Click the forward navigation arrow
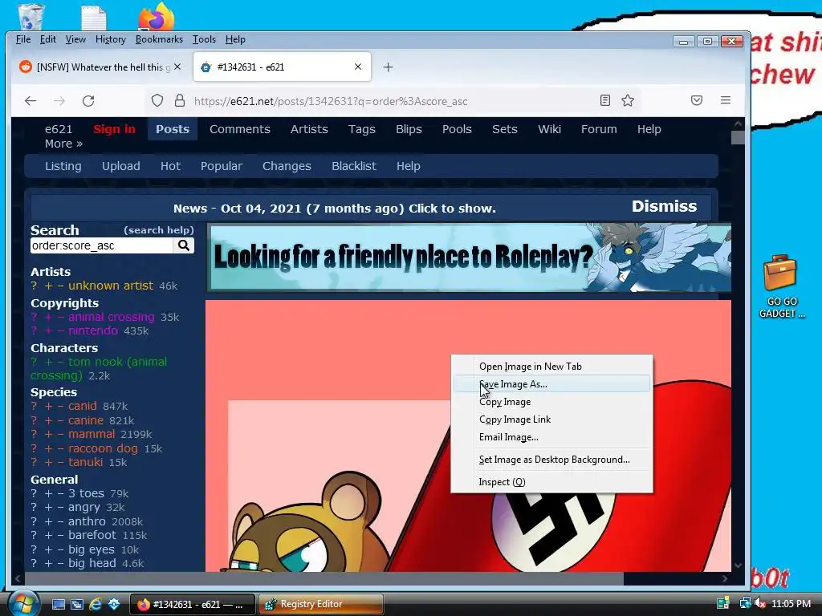 tap(59, 100)
